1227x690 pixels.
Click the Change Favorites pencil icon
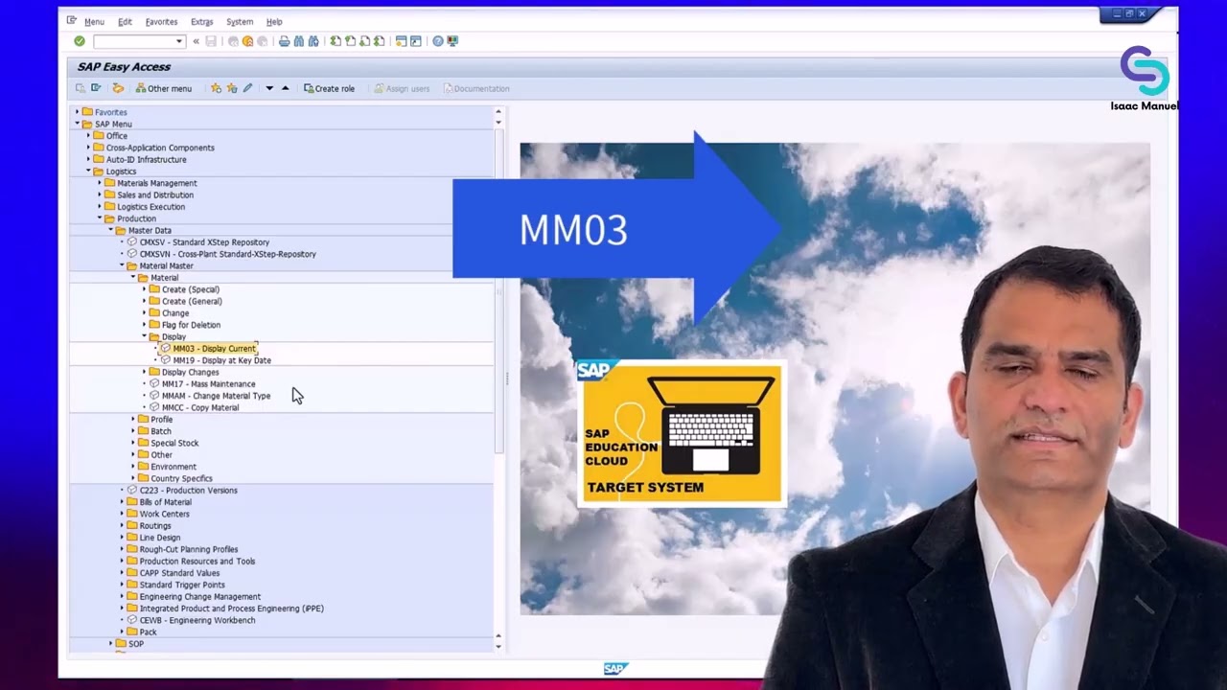click(247, 88)
